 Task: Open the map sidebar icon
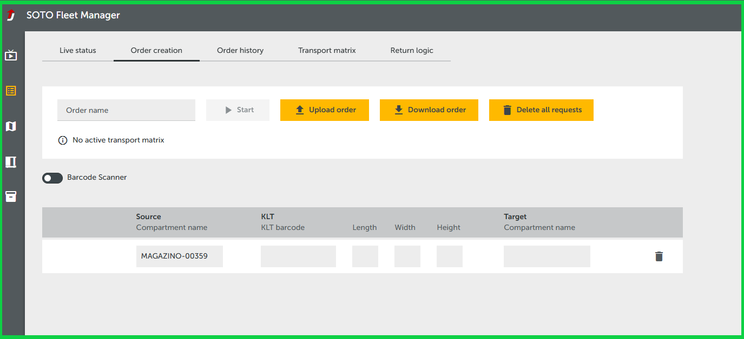[11, 126]
